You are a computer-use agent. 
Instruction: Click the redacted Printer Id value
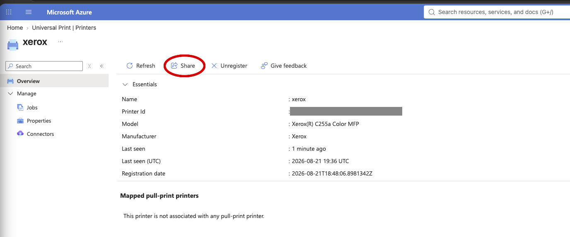(346, 111)
